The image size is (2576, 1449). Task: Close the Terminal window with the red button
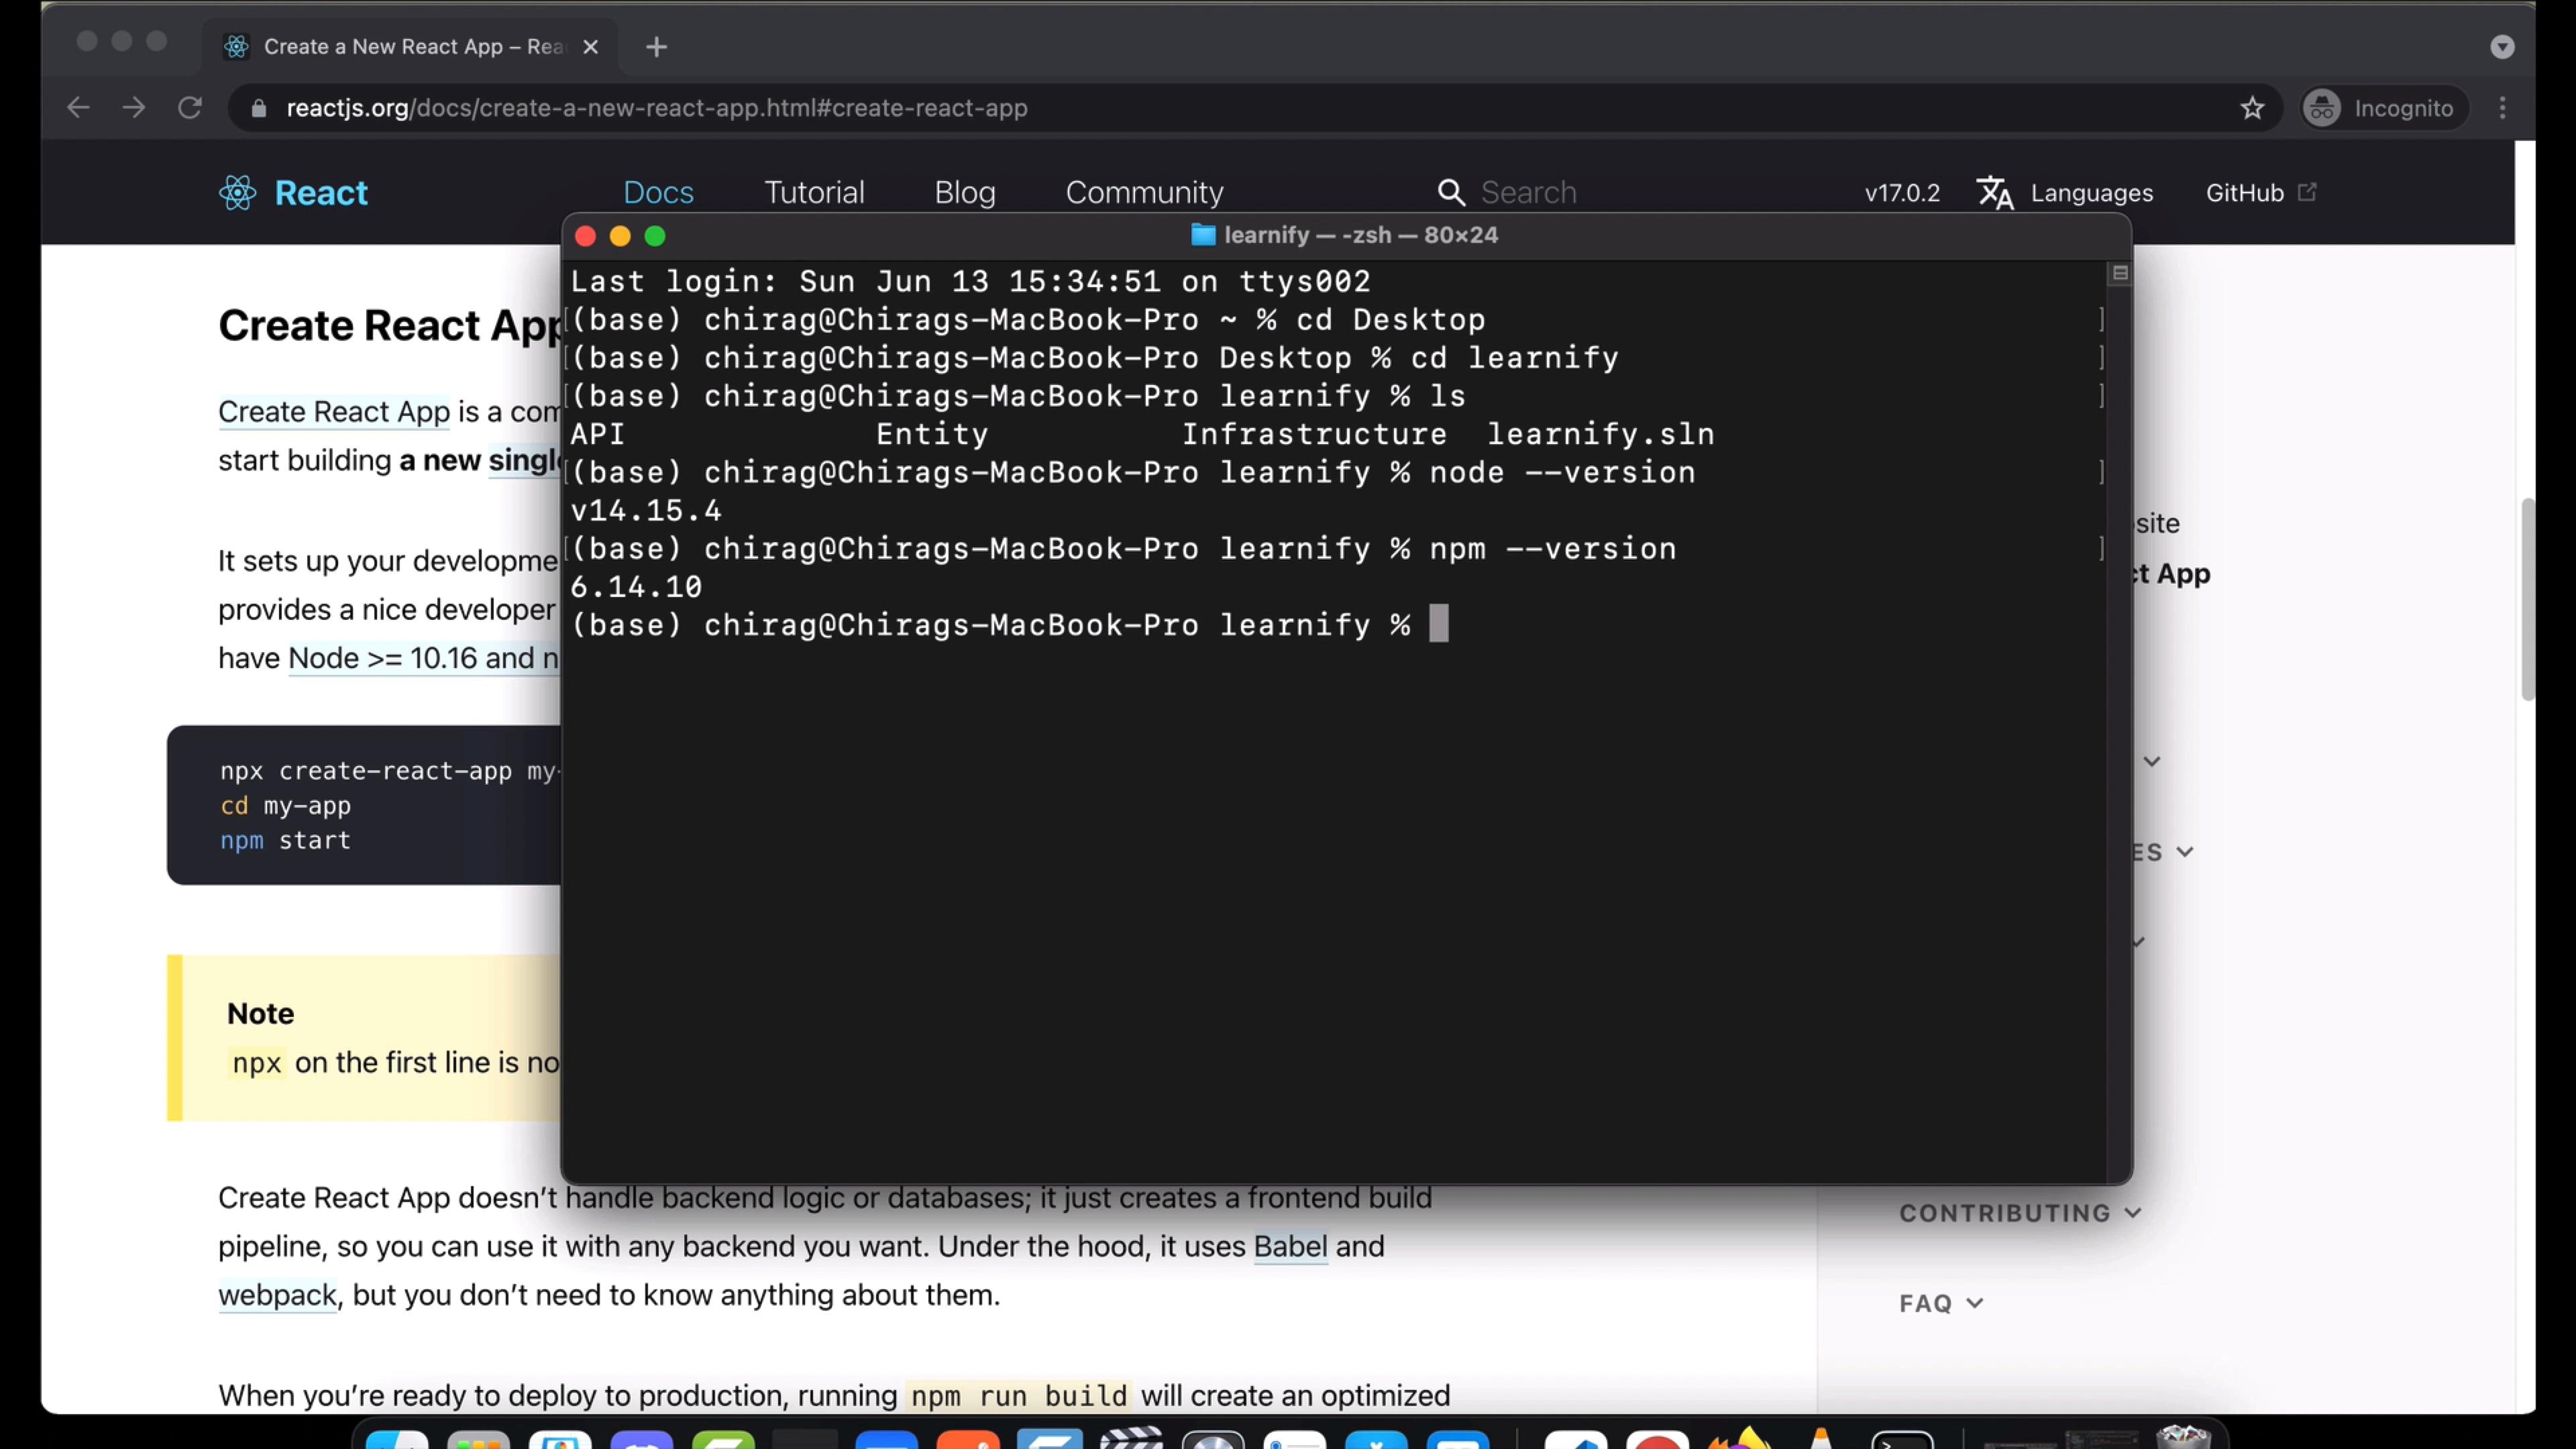click(x=586, y=236)
